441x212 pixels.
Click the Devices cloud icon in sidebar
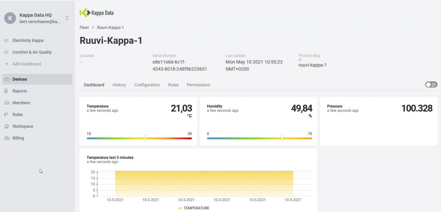[6, 80]
